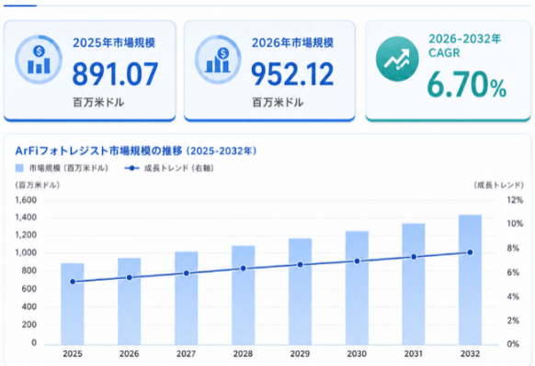Click the 1,600 left axis label
Viewport: 535px width, 366px height.
coord(26,200)
